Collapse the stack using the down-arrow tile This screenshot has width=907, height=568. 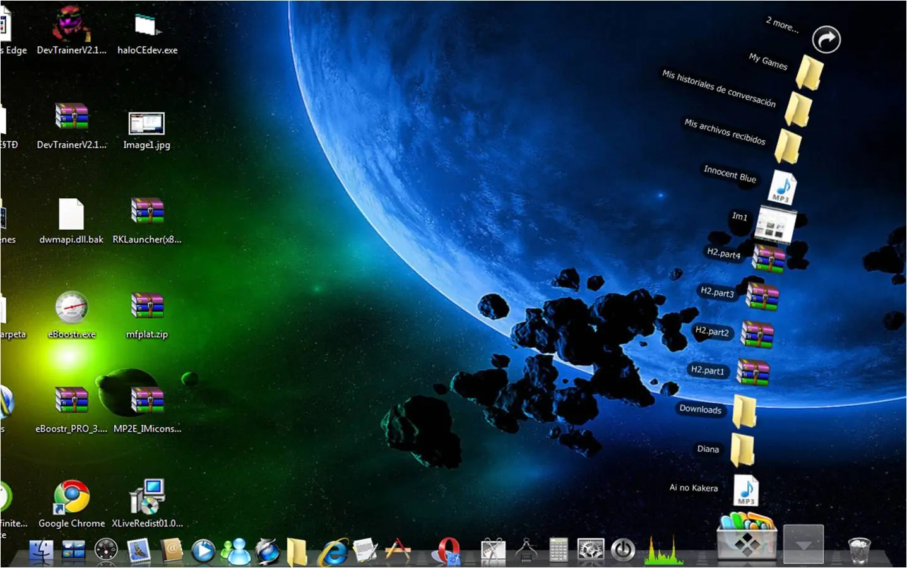[x=803, y=544]
